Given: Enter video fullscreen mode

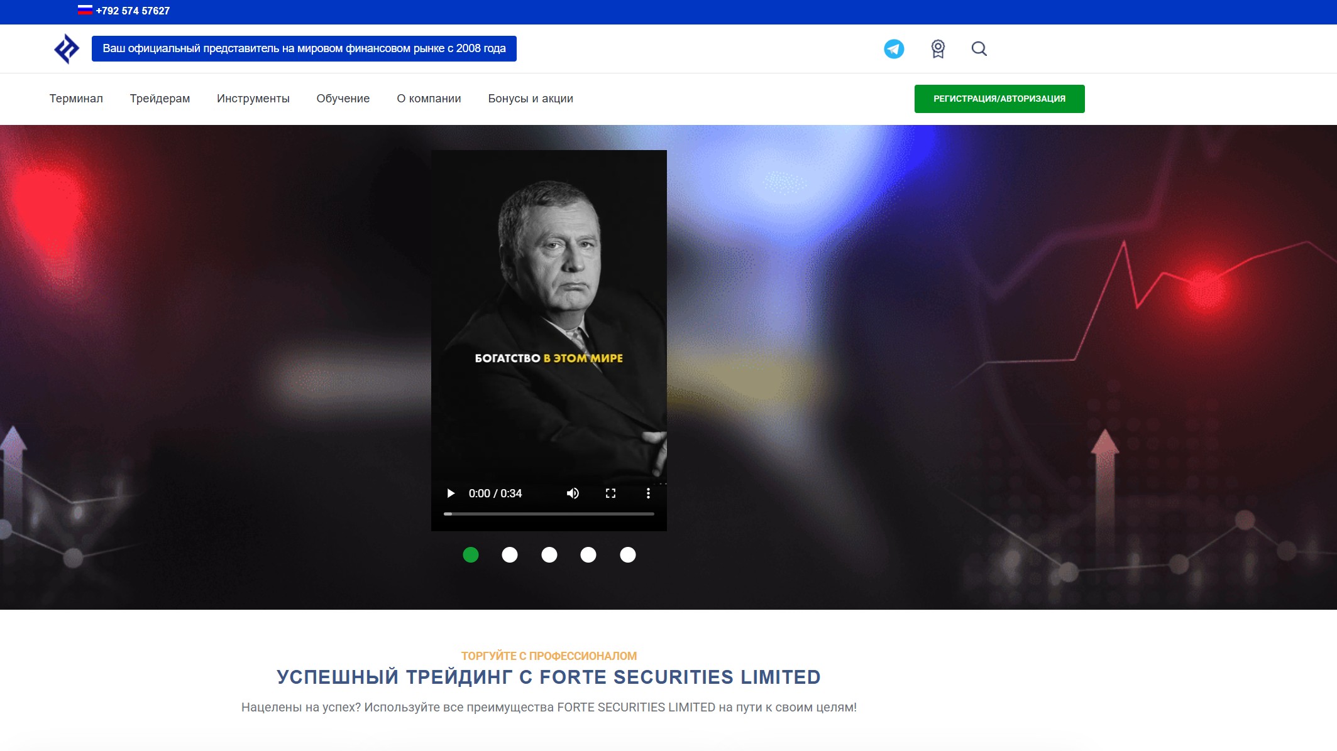Looking at the screenshot, I should 610,494.
